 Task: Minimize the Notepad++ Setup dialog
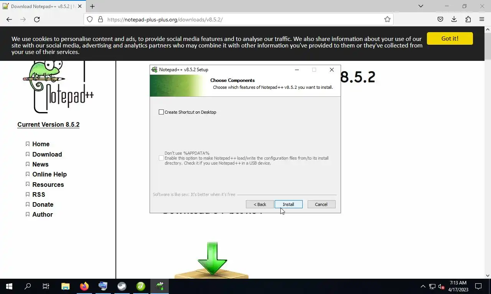coord(297,70)
